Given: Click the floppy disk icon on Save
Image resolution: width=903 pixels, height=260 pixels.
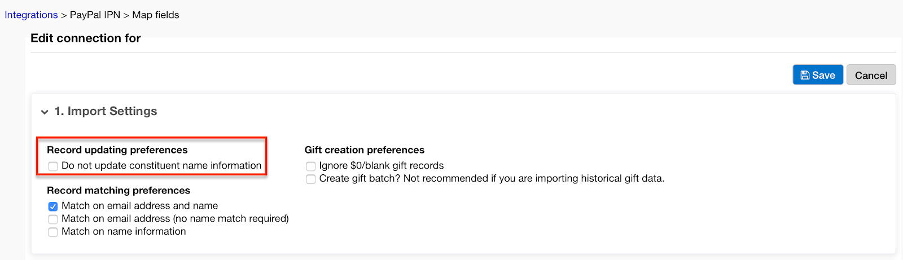Looking at the screenshot, I should pos(805,75).
